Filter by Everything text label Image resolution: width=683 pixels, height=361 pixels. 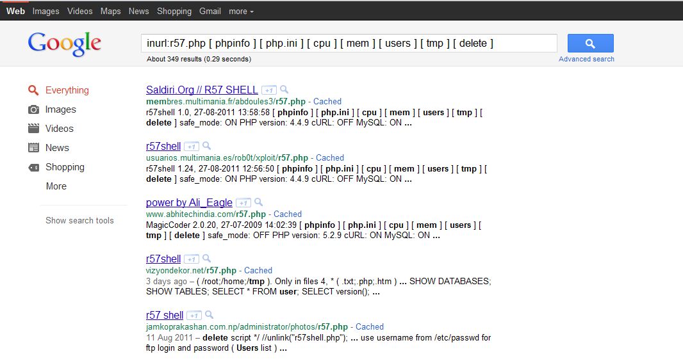(67, 90)
